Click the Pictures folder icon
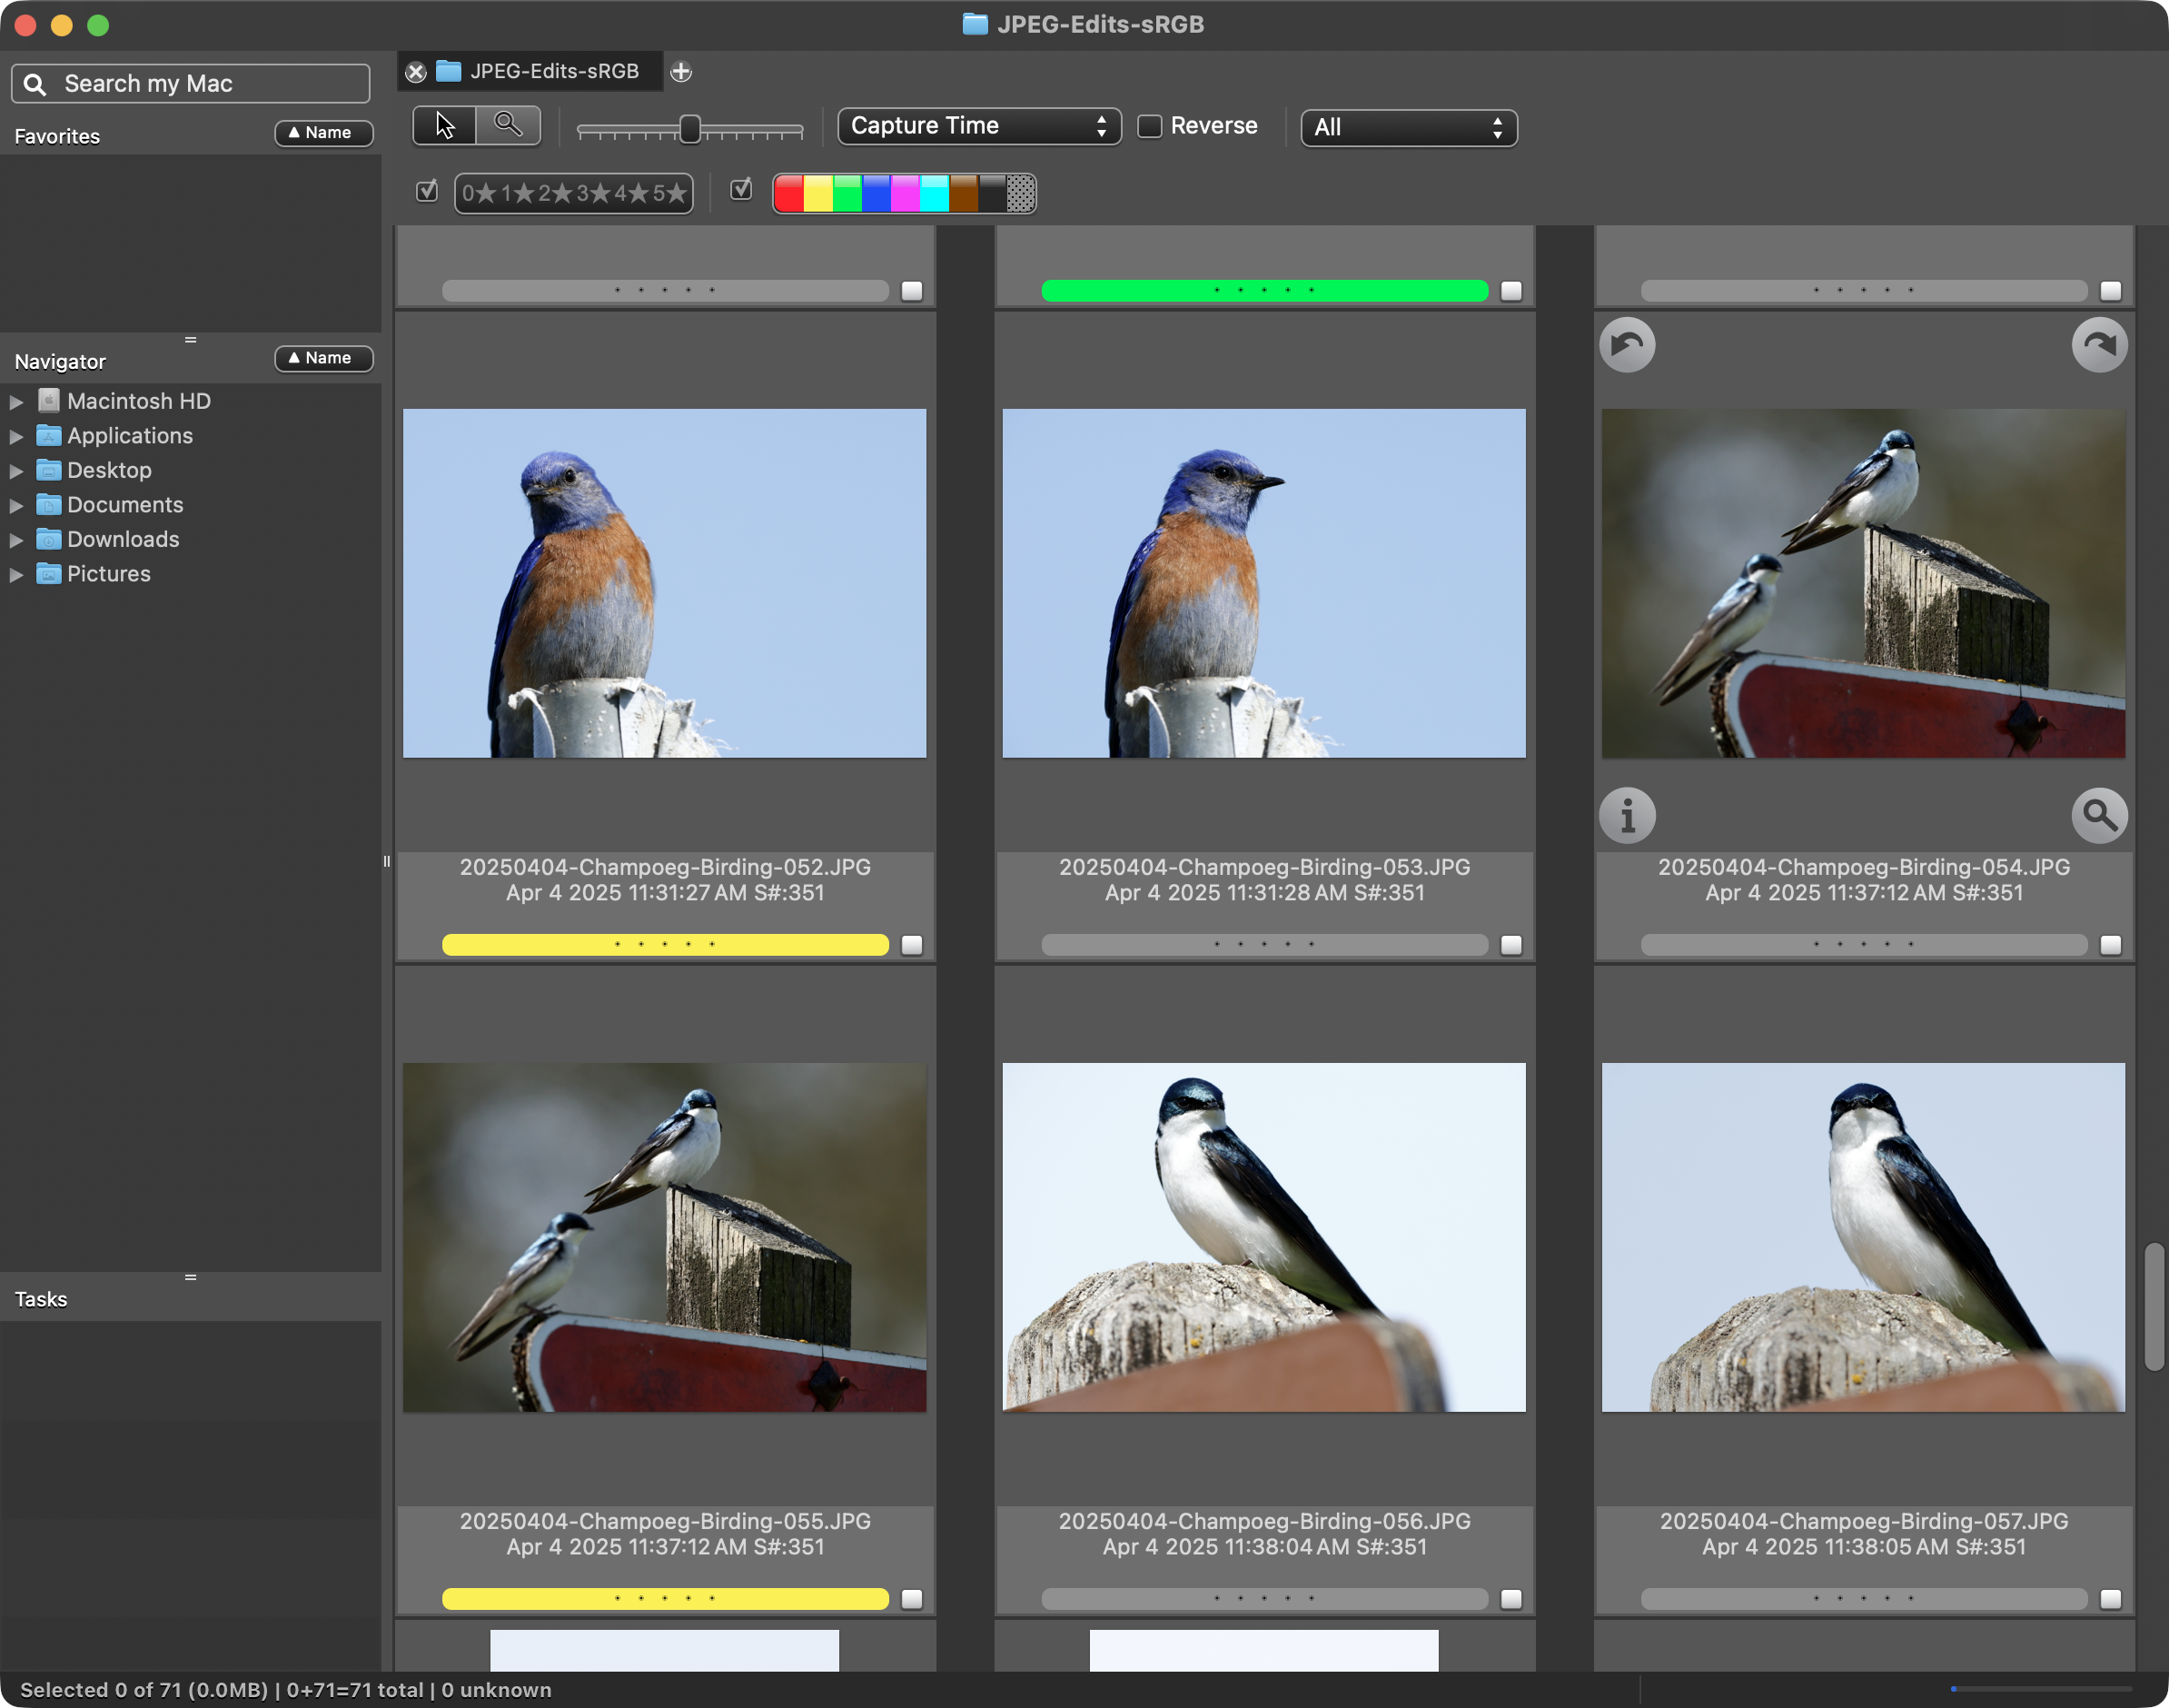The height and width of the screenshot is (1708, 2169). point(48,574)
